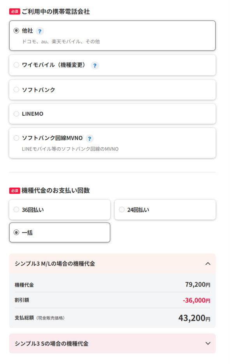Open help for ソフトバンク回線MVNO

90,138
